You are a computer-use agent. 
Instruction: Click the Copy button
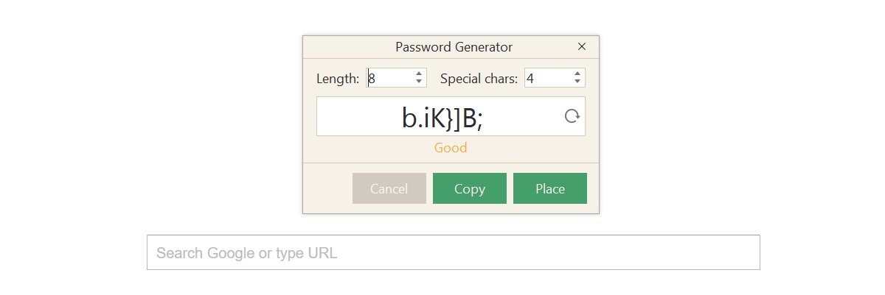click(470, 188)
